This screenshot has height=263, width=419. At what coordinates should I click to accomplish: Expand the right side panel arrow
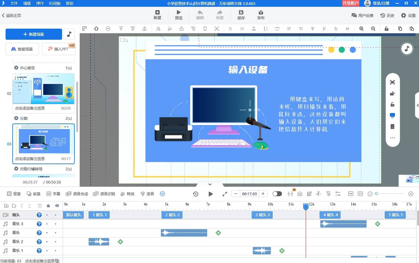(x=417, y=105)
